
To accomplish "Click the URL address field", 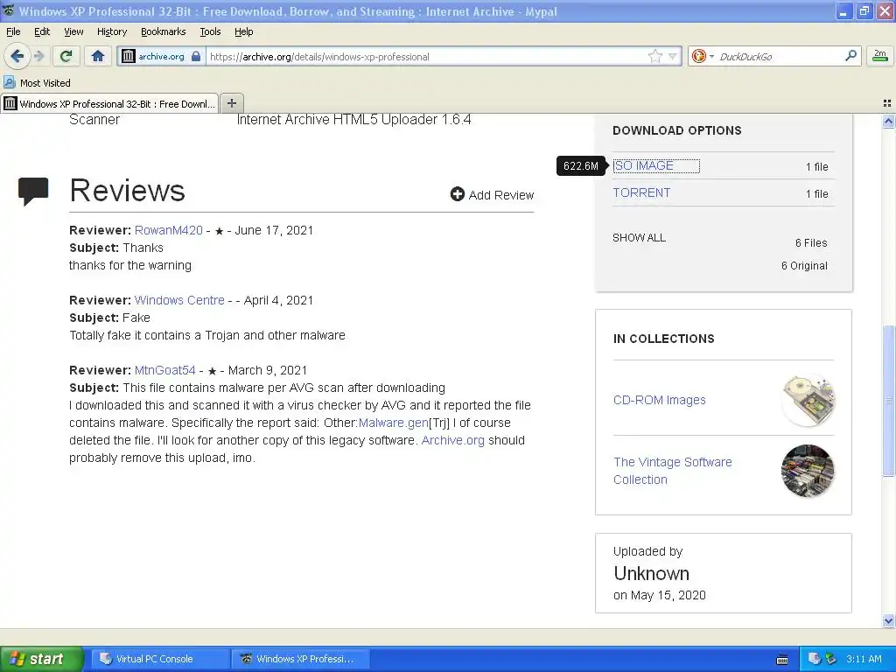I will tap(426, 57).
